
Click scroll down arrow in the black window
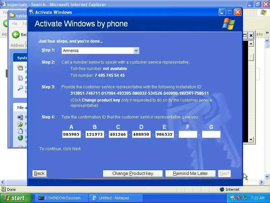251,139
